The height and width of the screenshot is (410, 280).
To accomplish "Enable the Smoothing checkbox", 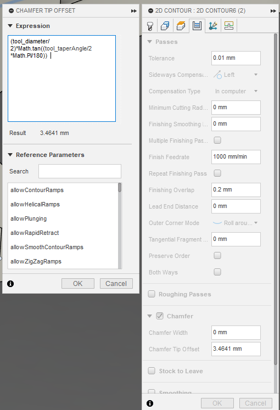I will [x=152, y=391].
